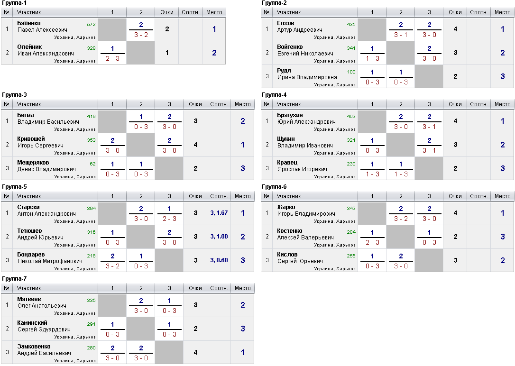Click the Место header in Группа-2

503,12
